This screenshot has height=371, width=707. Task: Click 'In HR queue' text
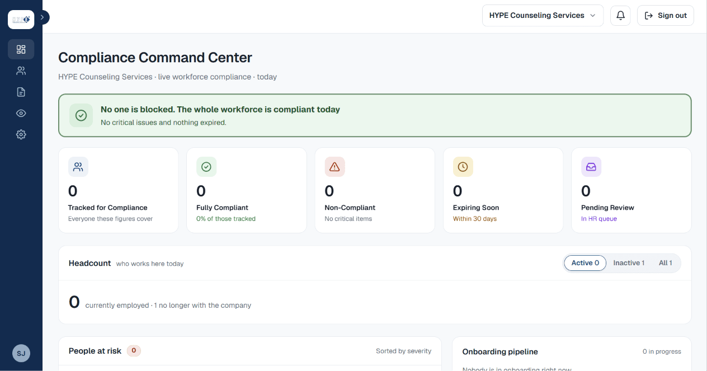(x=599, y=219)
